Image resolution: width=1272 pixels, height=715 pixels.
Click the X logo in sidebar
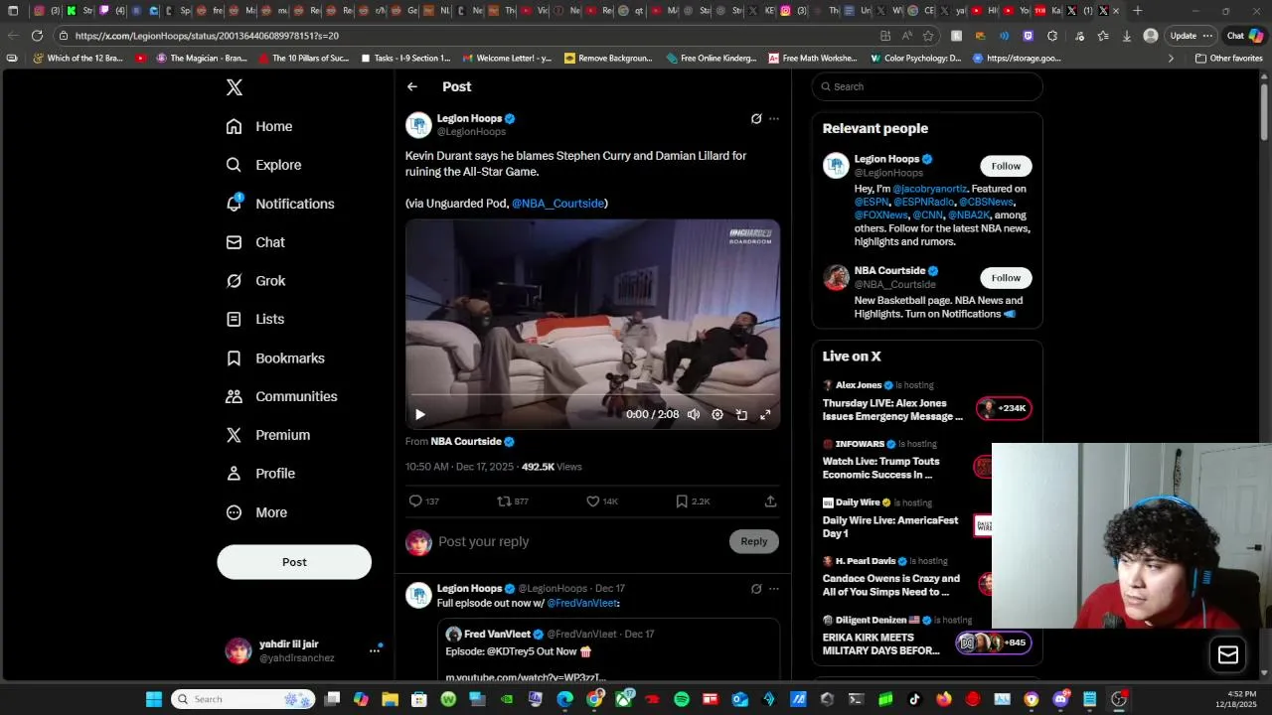point(235,87)
